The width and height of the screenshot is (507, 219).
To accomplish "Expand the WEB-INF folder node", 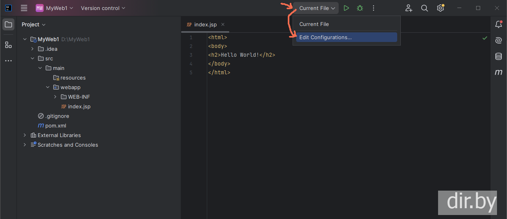I will tap(55, 97).
